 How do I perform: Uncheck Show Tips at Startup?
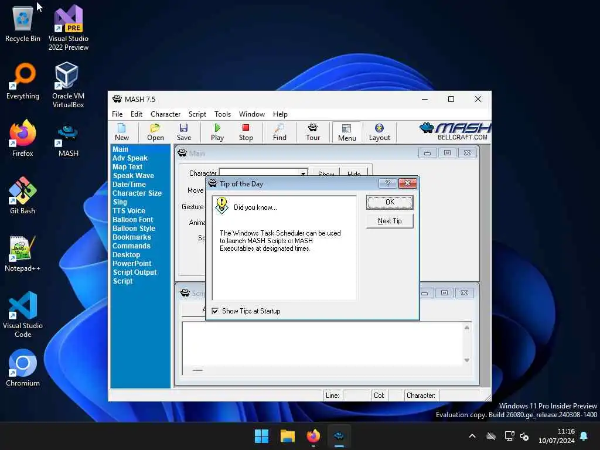pyautogui.click(x=215, y=311)
